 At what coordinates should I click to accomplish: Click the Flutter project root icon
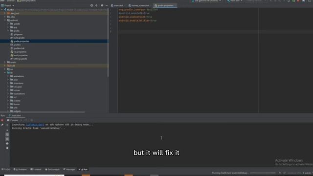click(5, 10)
